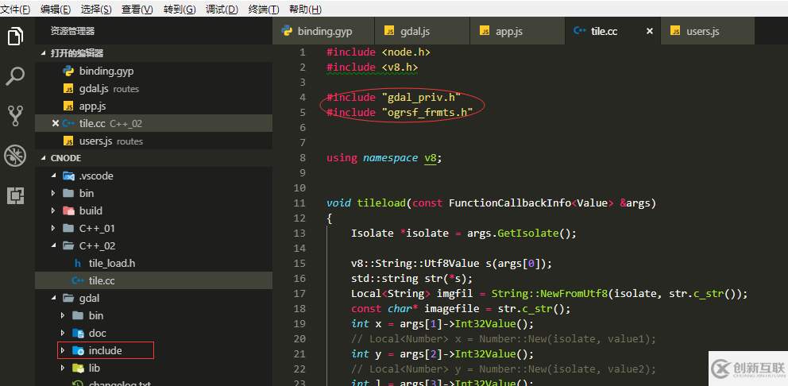Image resolution: width=788 pixels, height=386 pixels.
Task: Click the tile_load.h header file icon
Action: click(77, 264)
